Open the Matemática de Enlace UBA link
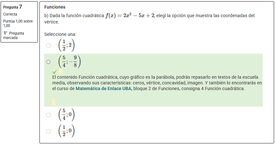Screen dimensions: 276x145 click(104, 89)
